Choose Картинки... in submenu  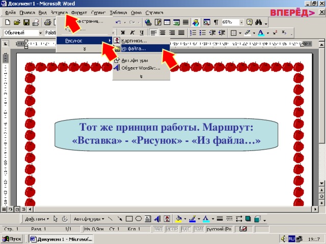click(x=142, y=41)
